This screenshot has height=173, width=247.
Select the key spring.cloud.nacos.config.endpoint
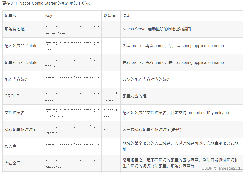(x=72, y=147)
